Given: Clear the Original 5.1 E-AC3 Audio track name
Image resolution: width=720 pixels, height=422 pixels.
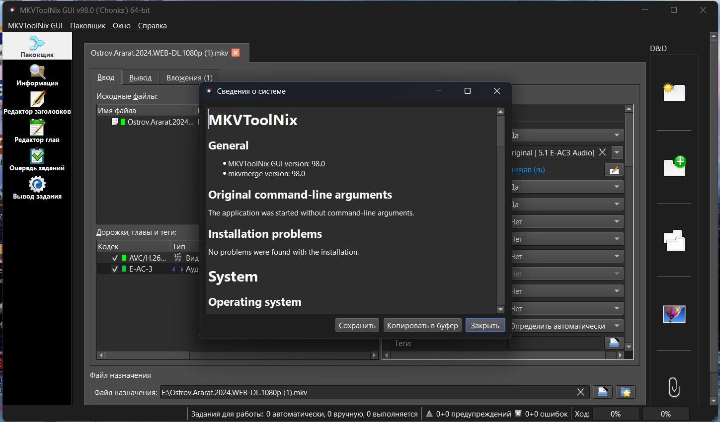Looking at the screenshot, I should pyautogui.click(x=602, y=152).
